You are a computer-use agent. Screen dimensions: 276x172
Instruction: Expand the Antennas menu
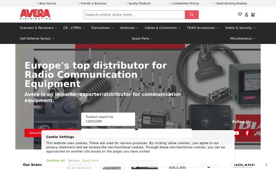coord(129,28)
